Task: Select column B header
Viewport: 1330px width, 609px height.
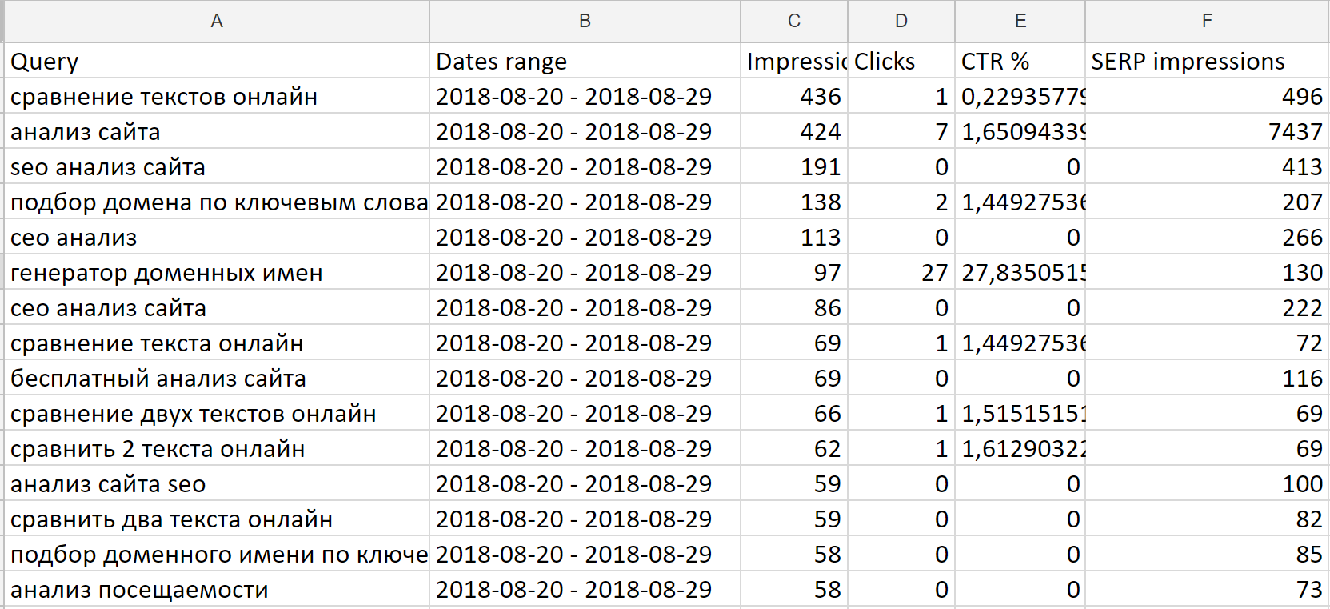Action: 585,22
